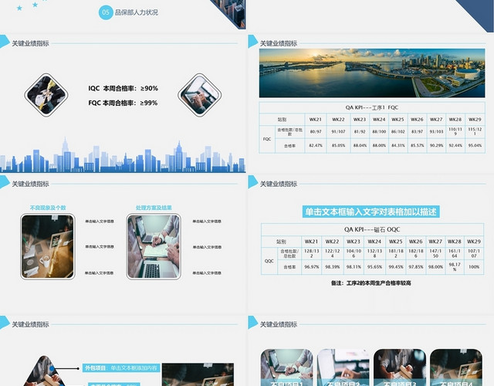
Task: Open the diamond-framed tablet photo
Action: click(x=199, y=95)
